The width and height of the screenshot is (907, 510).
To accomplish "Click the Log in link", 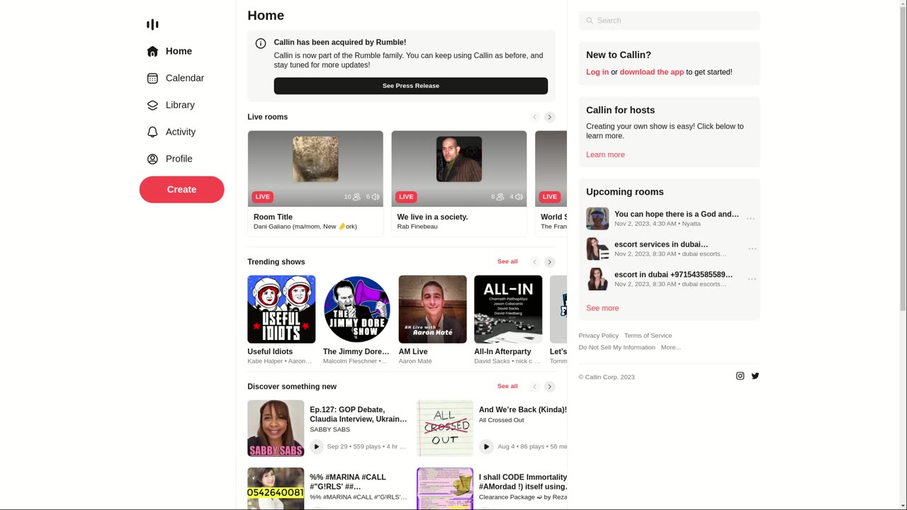I will [597, 72].
